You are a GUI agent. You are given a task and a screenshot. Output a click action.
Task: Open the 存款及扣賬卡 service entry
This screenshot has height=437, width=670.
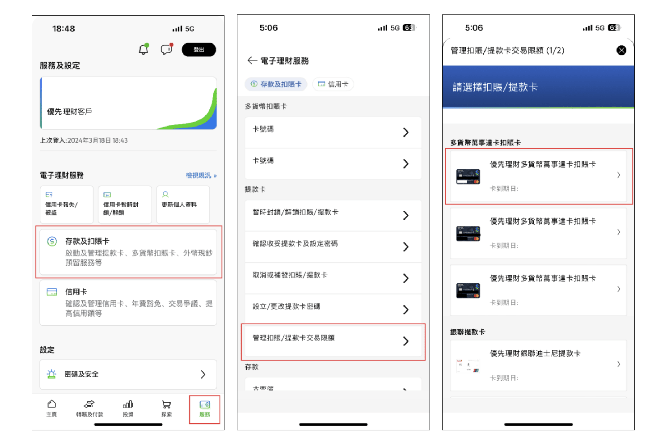(x=128, y=252)
